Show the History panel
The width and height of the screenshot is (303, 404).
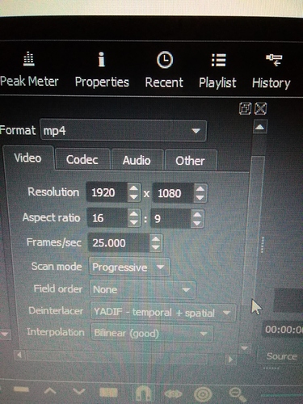coord(271,71)
